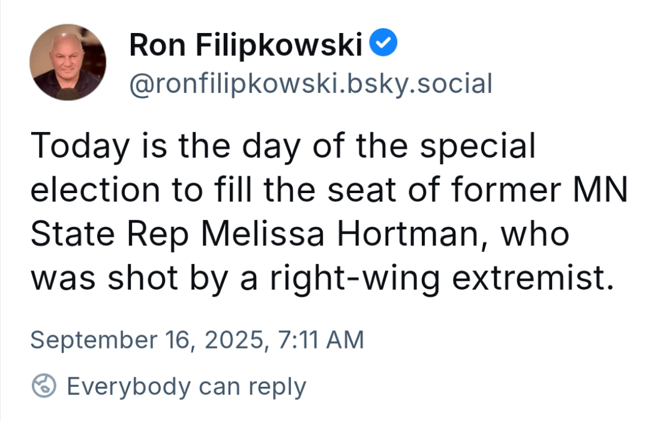
Task: Click the word "former" in the post
Action: tap(506, 190)
